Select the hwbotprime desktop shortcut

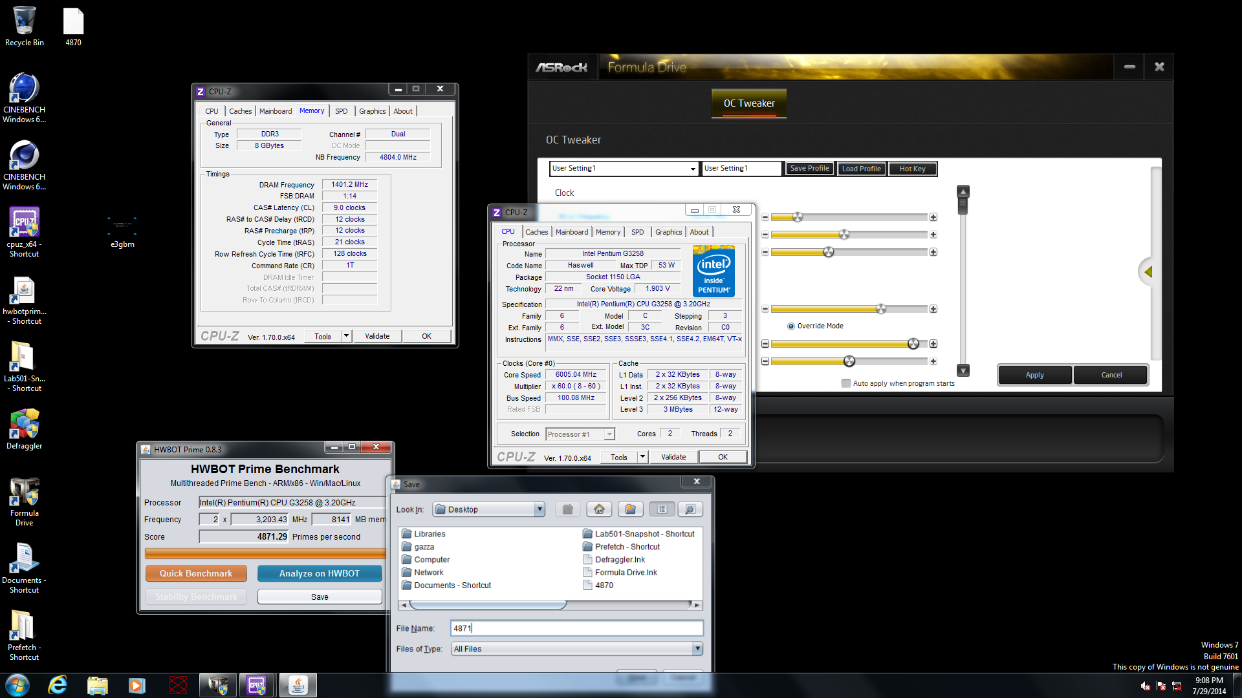(25, 301)
